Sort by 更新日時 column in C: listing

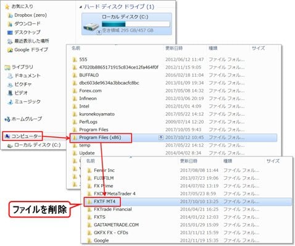point(174,48)
